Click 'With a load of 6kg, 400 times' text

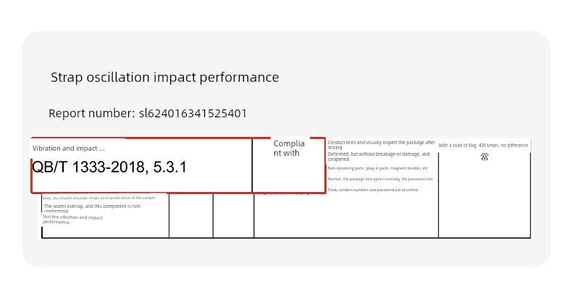(x=483, y=145)
